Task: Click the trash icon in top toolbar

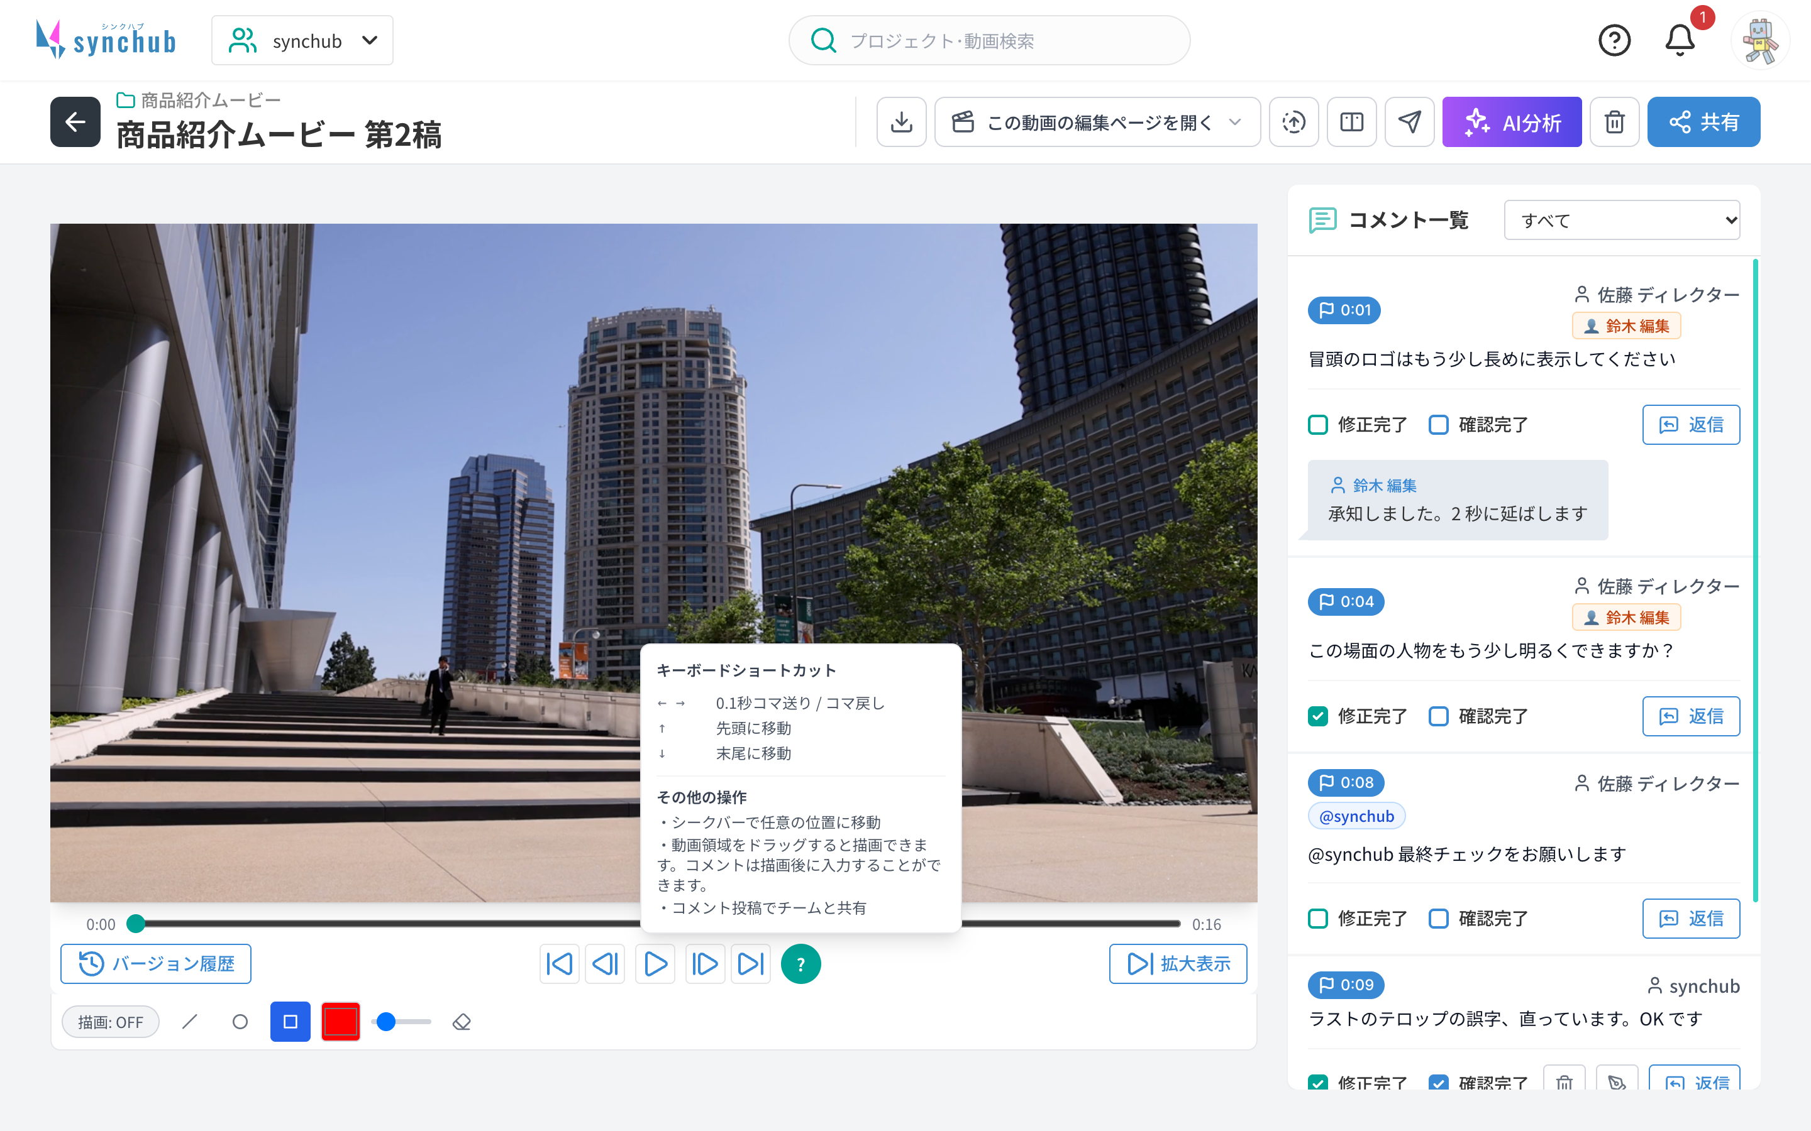Action: (x=1614, y=122)
